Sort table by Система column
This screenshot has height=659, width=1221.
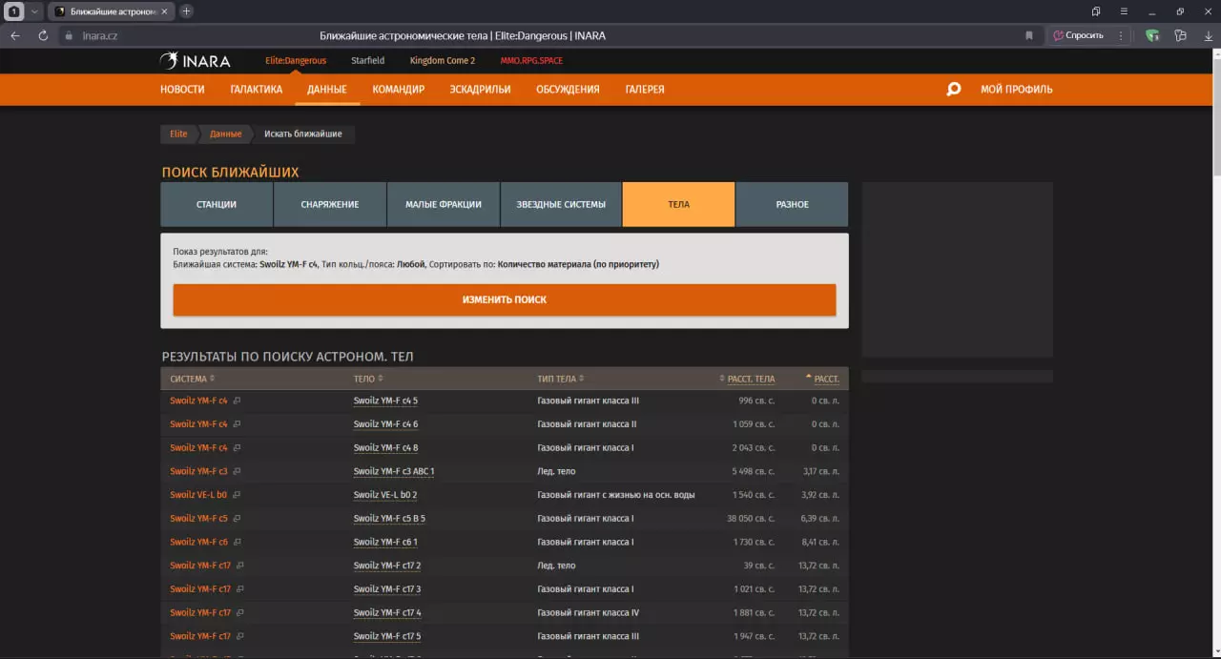[193, 379]
